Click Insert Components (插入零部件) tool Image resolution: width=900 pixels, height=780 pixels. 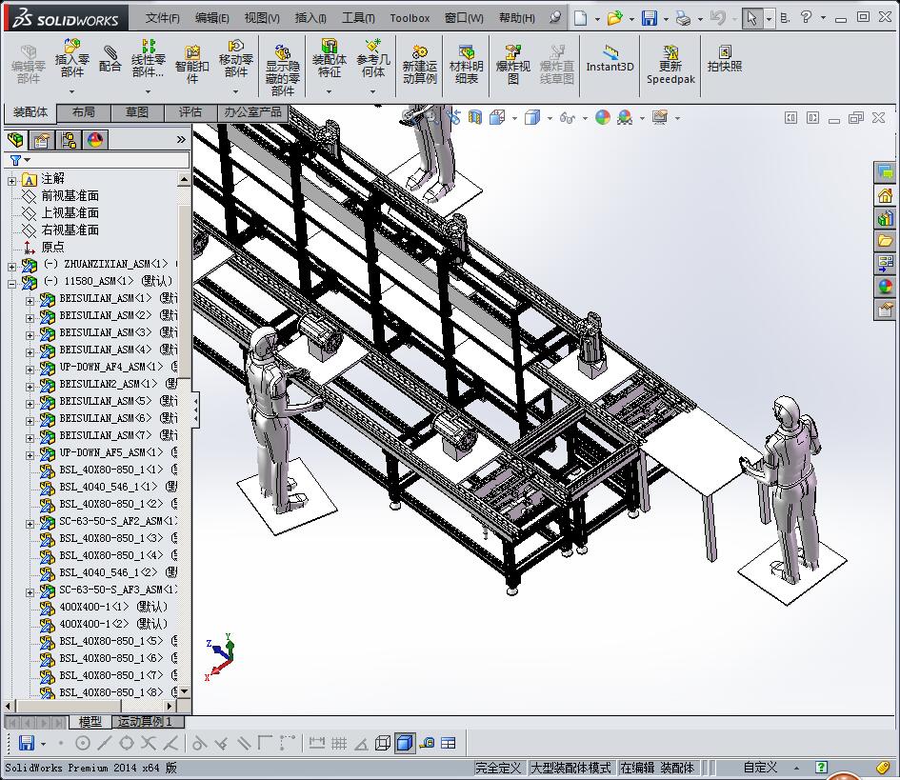pyautogui.click(x=71, y=58)
